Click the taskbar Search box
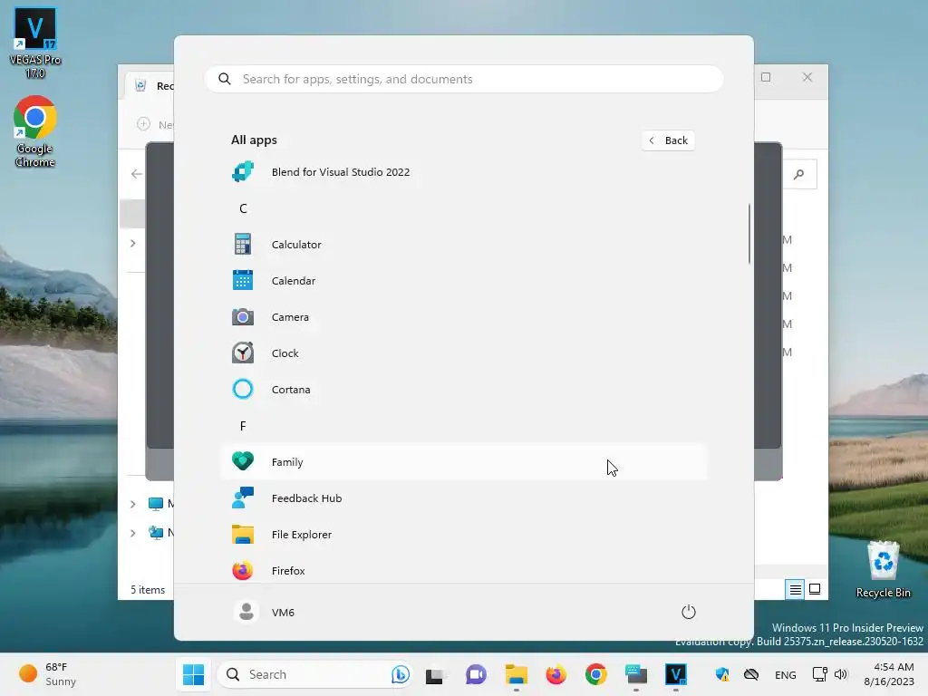This screenshot has height=696, width=928. (x=314, y=674)
